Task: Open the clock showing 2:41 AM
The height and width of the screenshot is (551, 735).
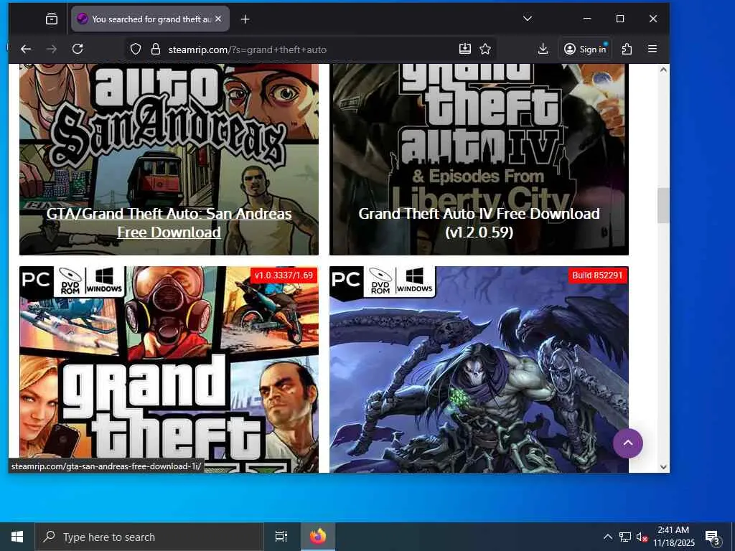Action: pos(673,537)
